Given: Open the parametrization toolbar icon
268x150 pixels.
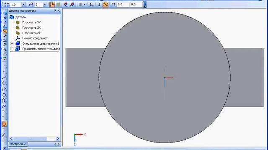Looking at the screenshot, I should (5, 49).
